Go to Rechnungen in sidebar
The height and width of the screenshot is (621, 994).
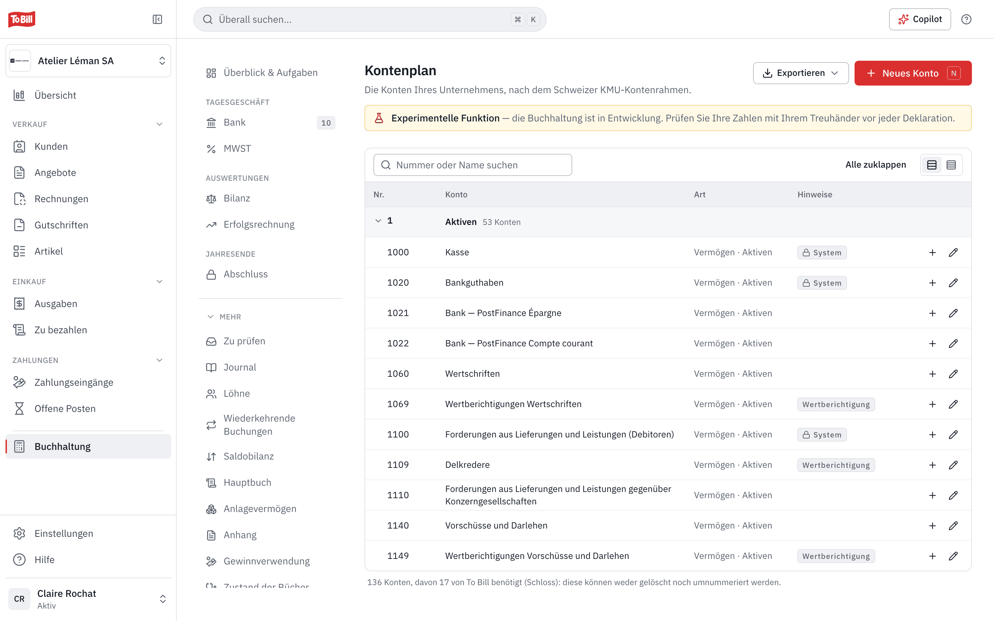pyautogui.click(x=88, y=199)
